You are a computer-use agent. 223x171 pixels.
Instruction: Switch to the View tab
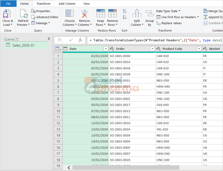click(86, 4)
